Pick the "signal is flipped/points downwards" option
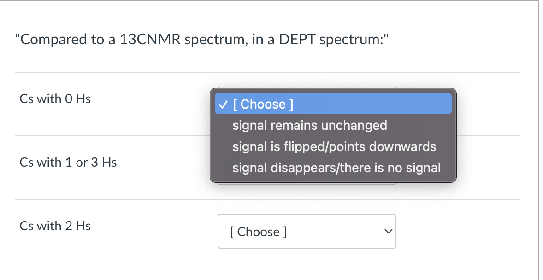This screenshot has width=543, height=280. (334, 146)
